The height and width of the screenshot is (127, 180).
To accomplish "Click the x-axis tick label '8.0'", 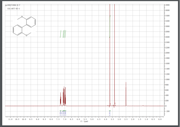I will click(51, 119).
